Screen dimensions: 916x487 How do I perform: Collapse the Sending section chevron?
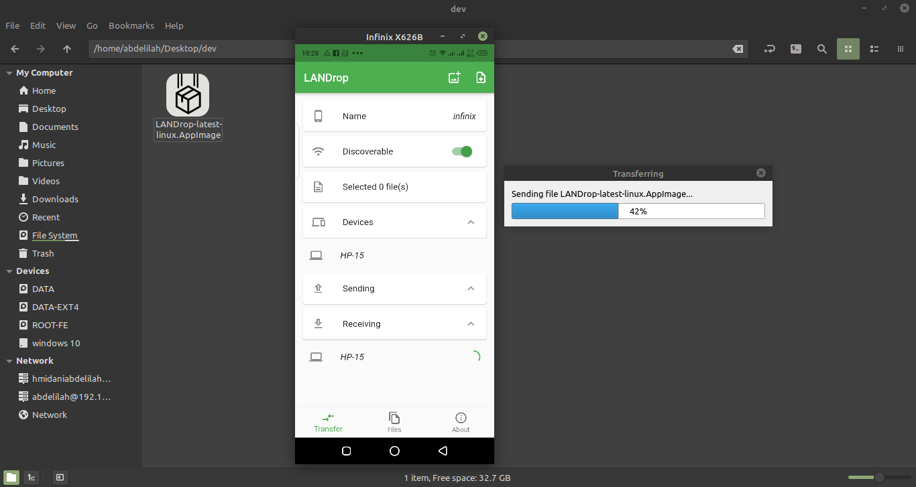pos(471,289)
